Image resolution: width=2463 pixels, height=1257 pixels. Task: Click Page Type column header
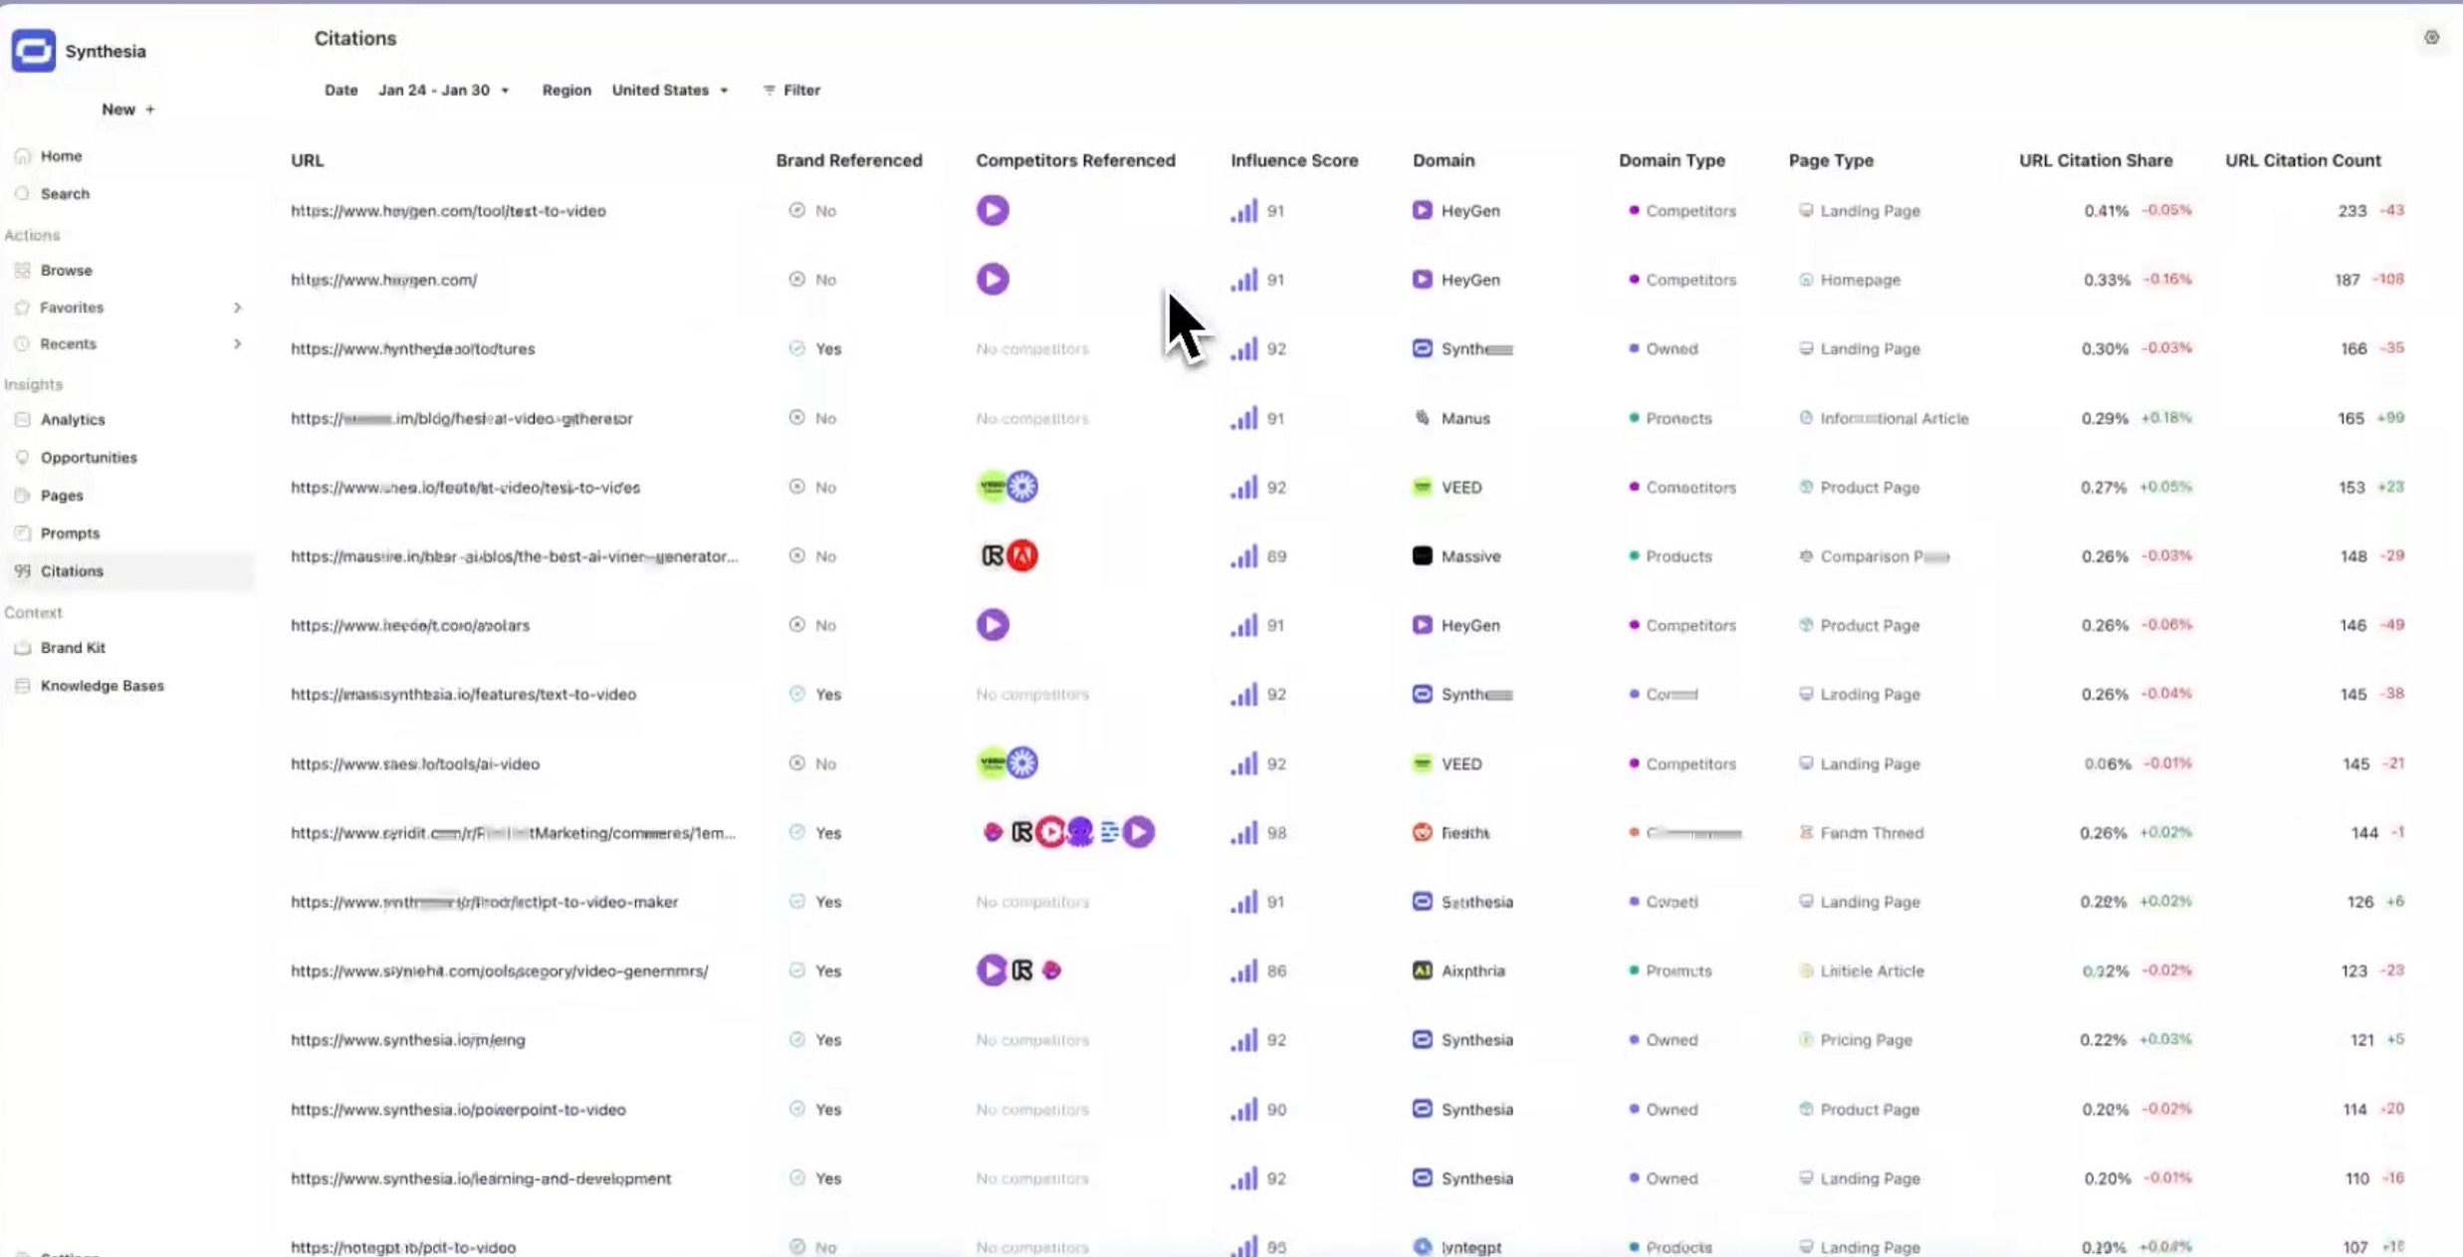(1831, 160)
